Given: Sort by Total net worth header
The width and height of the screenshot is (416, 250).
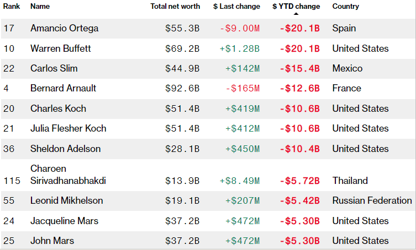Looking at the screenshot, I should pyautogui.click(x=175, y=7).
